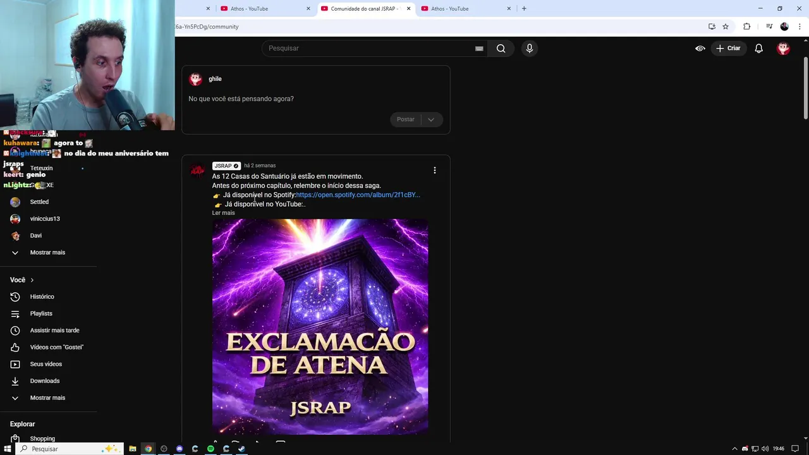The image size is (809, 455).
Task: Click the Postar button
Action: (406, 119)
